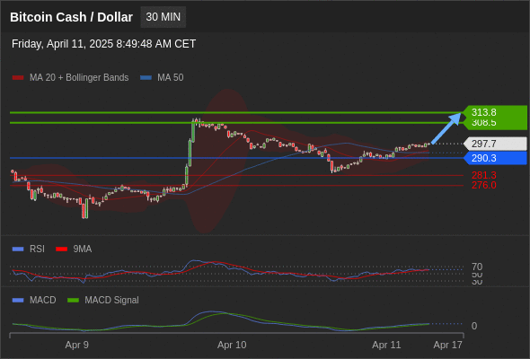Click the red MA 20 legend swatch
The height and width of the screenshot is (359, 530).
18,78
